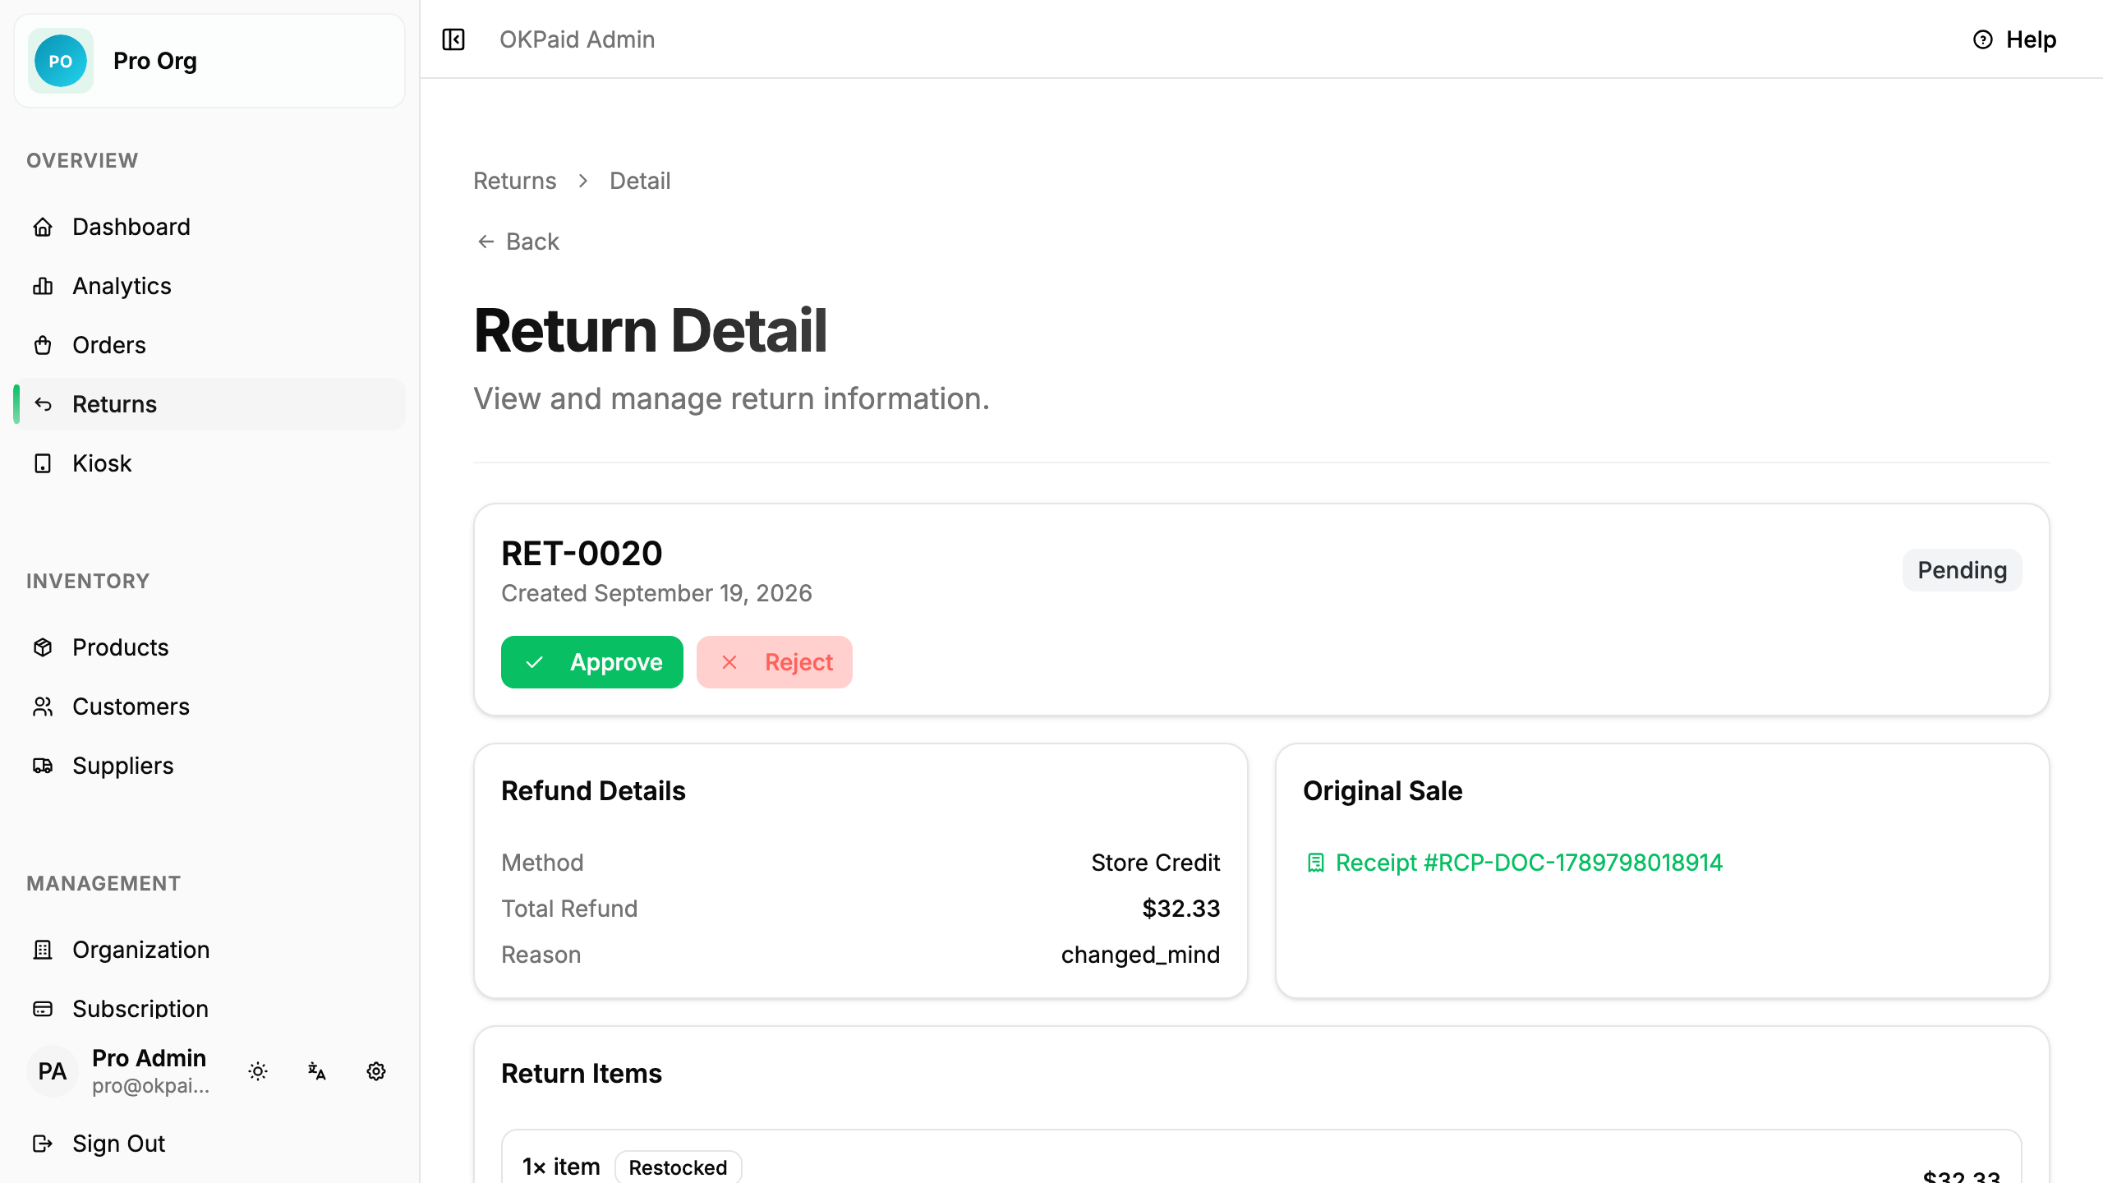Click the Sign Out door icon
The height and width of the screenshot is (1183, 2103).
[43, 1144]
